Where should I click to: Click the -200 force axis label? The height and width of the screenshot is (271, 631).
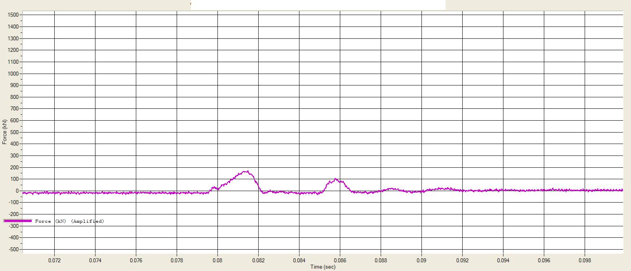click(13, 214)
